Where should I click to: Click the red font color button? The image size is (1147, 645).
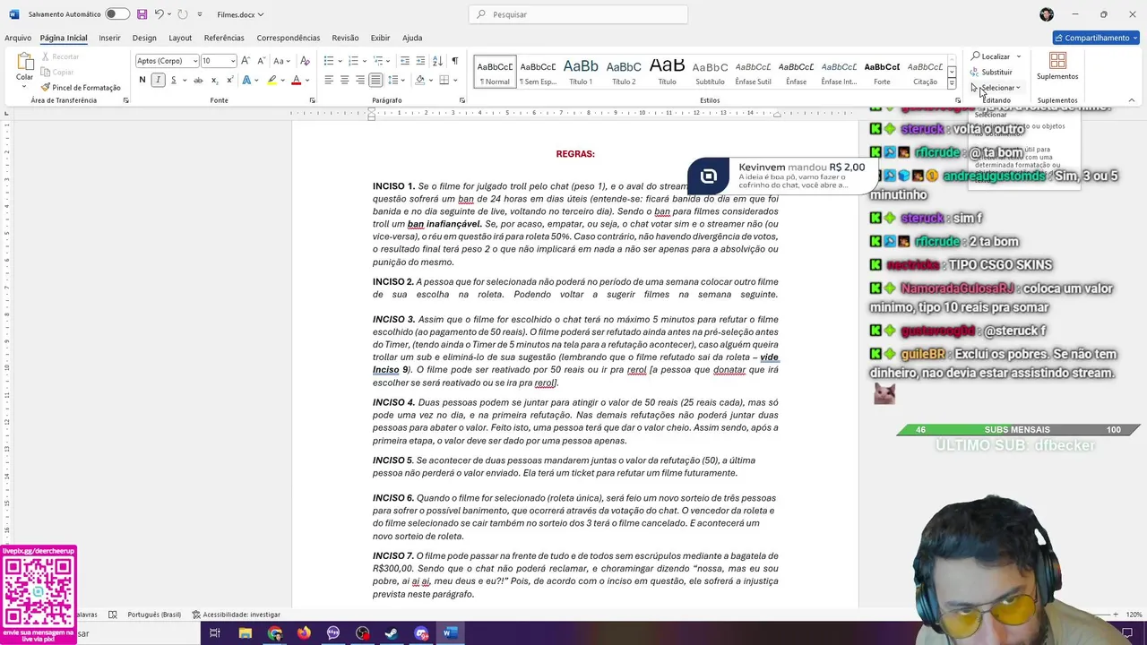coord(296,81)
